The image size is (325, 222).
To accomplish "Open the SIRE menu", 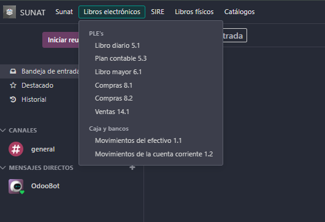I will point(158,12).
